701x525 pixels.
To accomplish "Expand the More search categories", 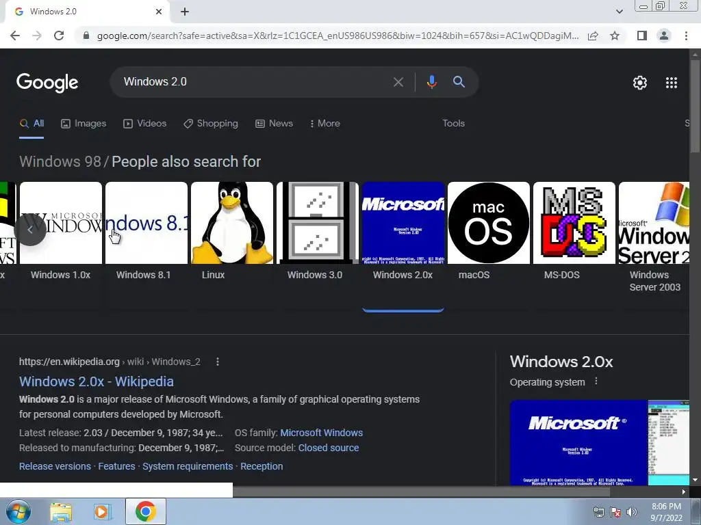I will coord(325,124).
